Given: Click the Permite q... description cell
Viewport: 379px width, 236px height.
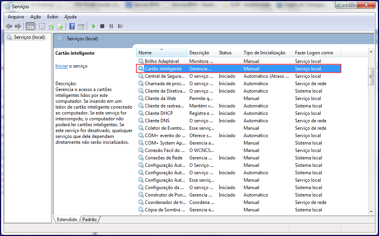Looking at the screenshot, I should coord(201,98).
